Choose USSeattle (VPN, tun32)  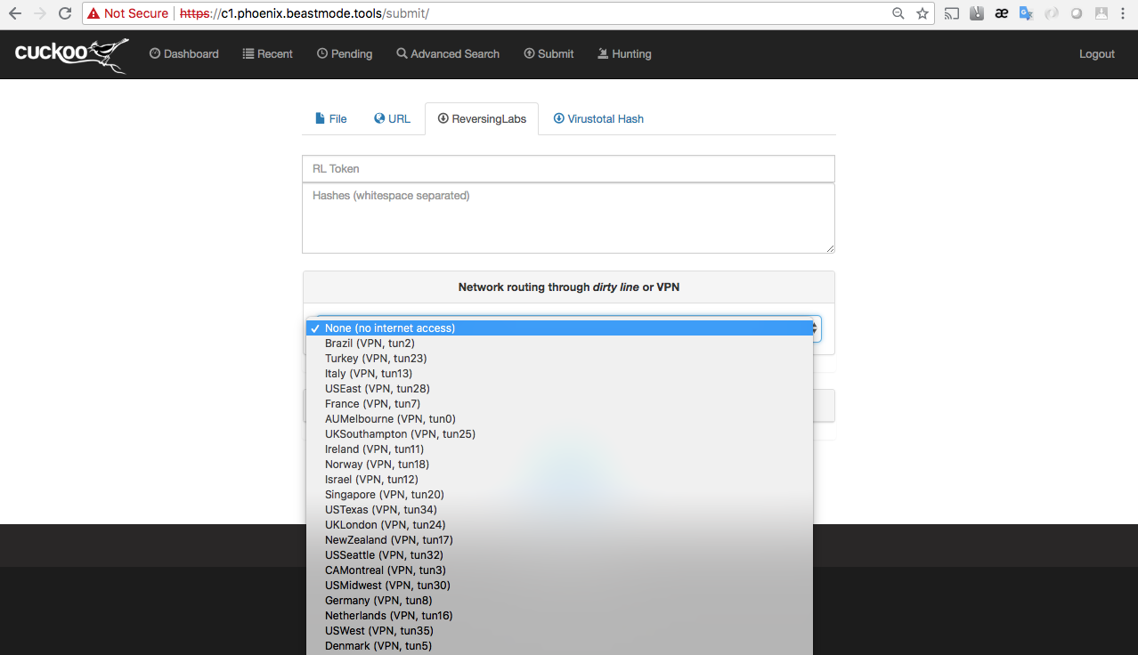(559, 555)
